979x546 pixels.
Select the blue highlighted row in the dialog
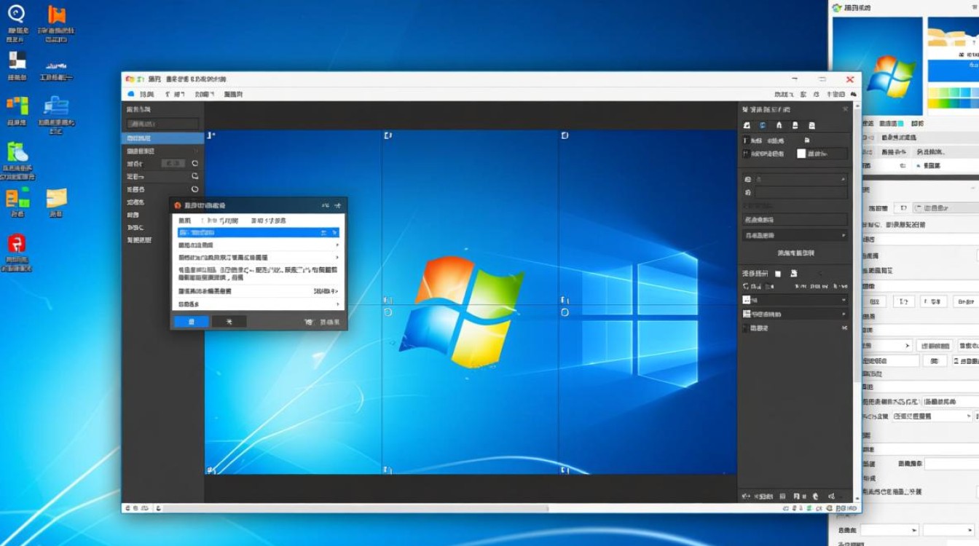[258, 232]
